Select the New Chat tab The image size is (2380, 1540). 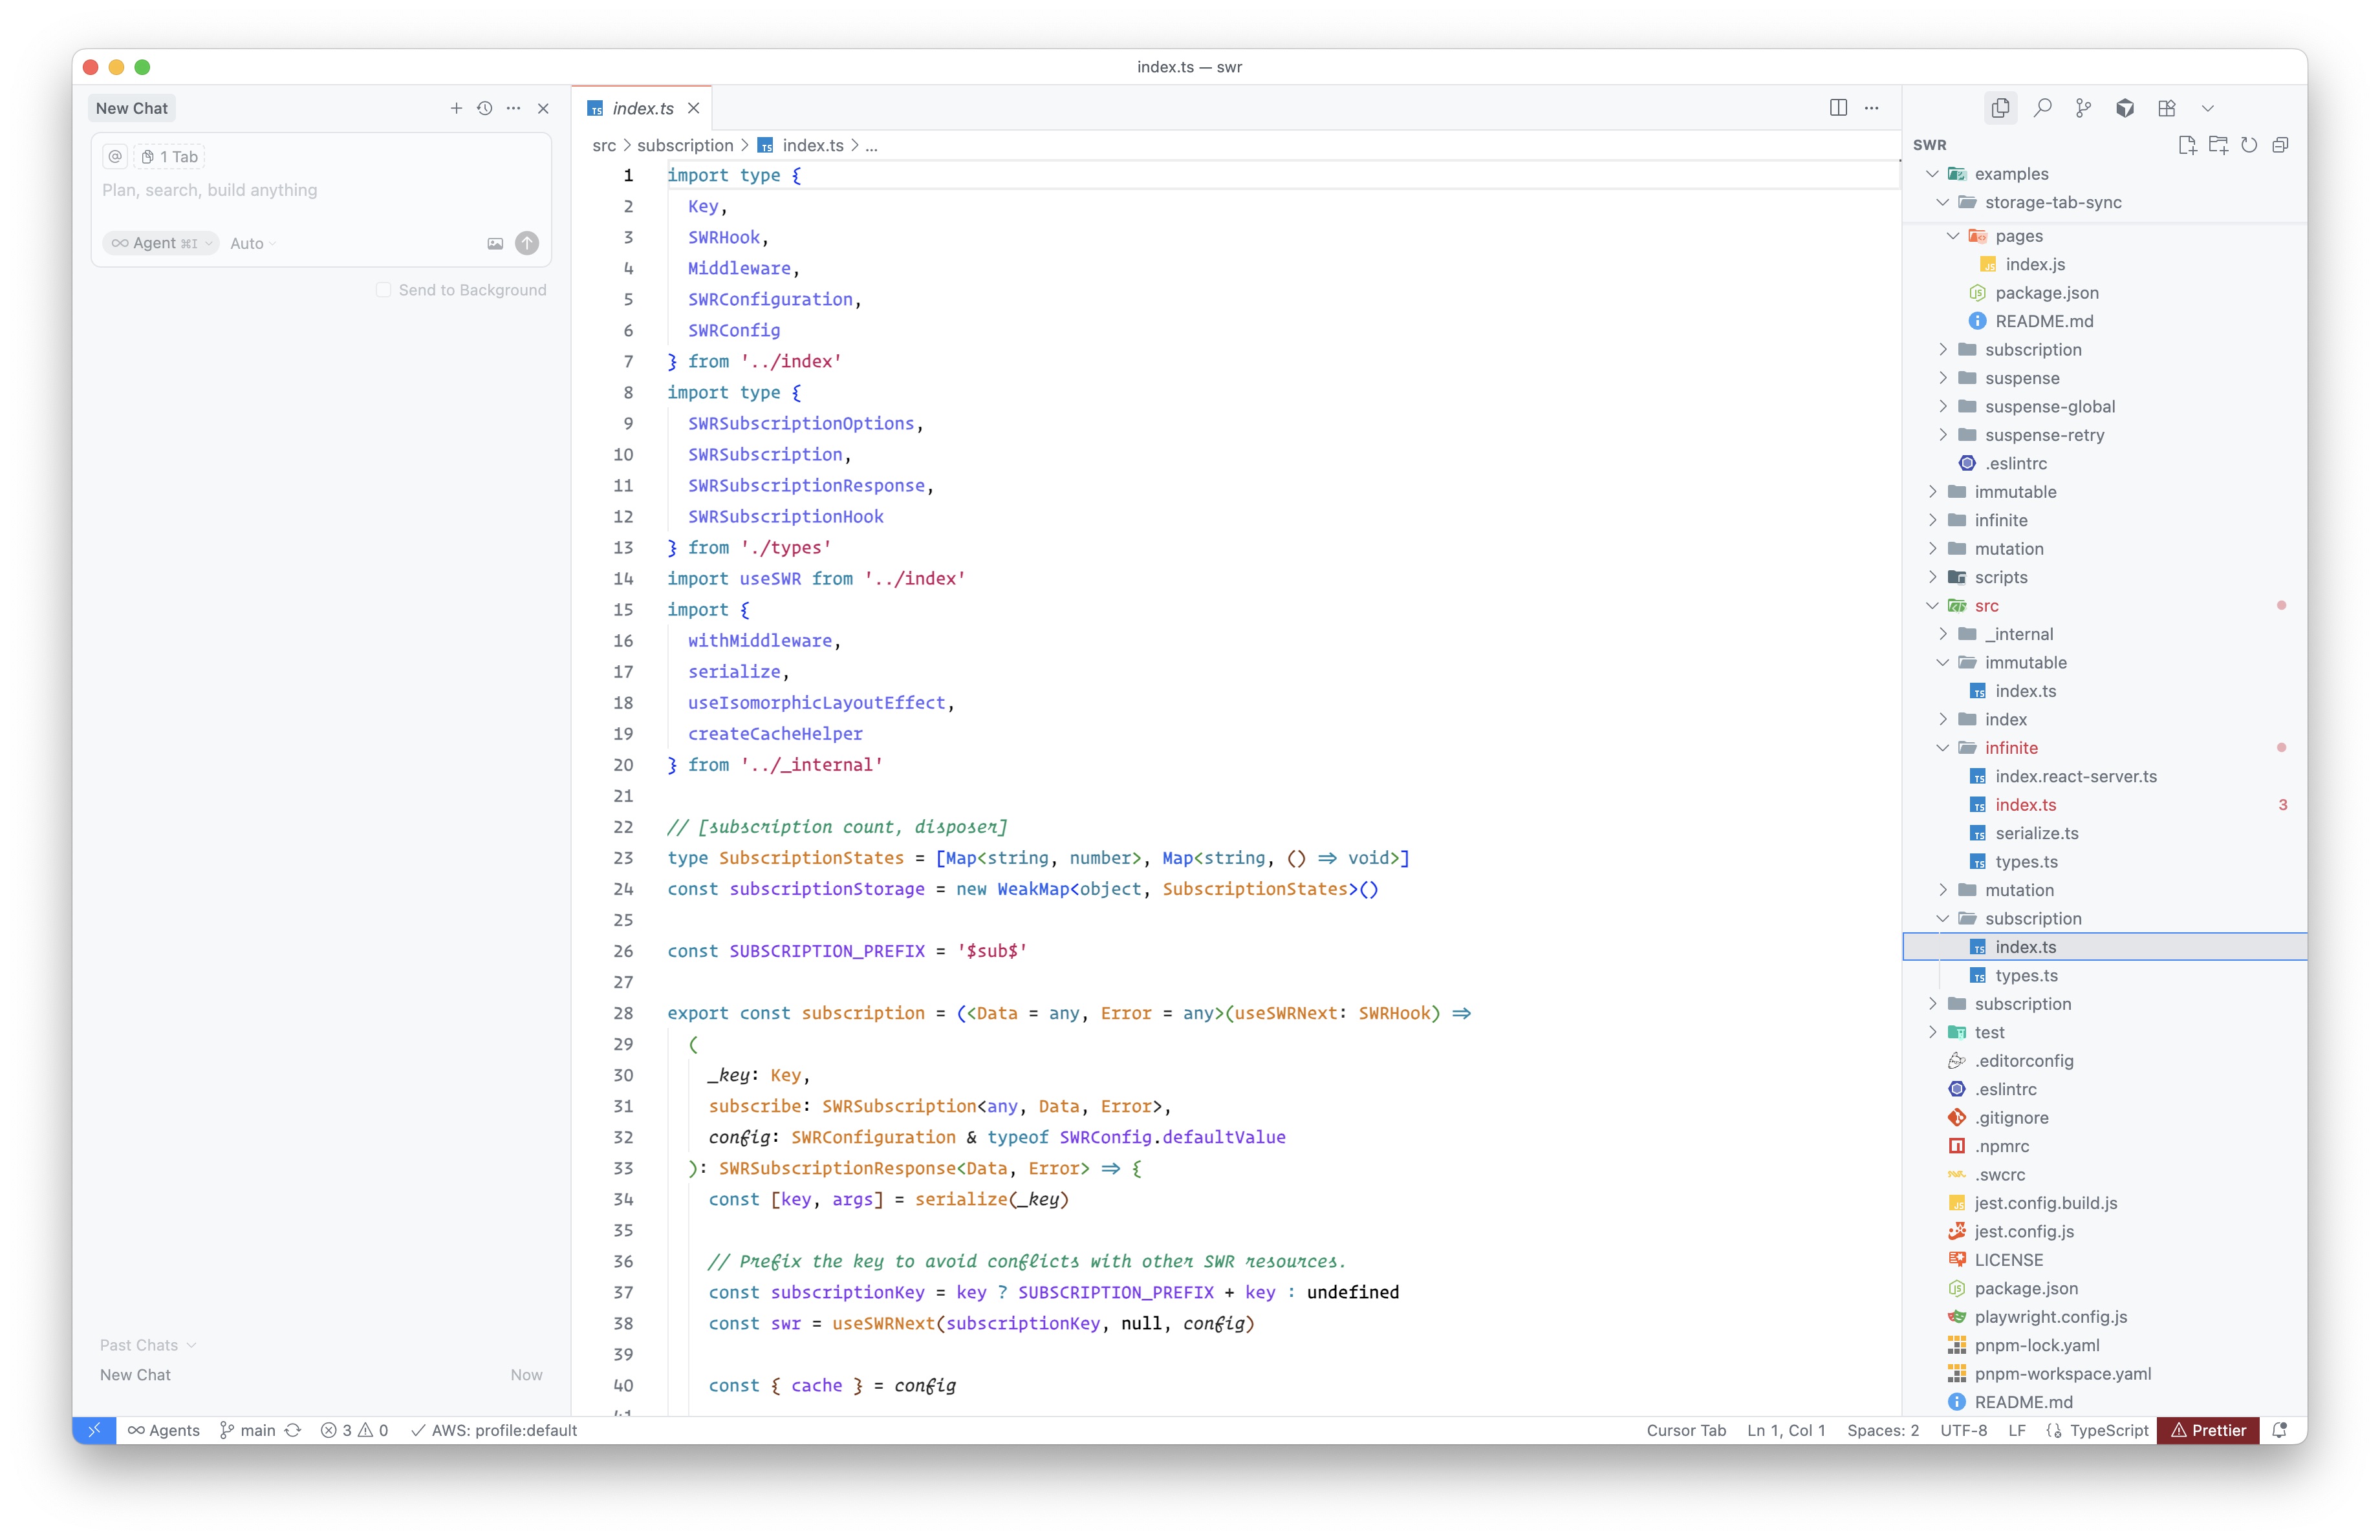coord(131,108)
